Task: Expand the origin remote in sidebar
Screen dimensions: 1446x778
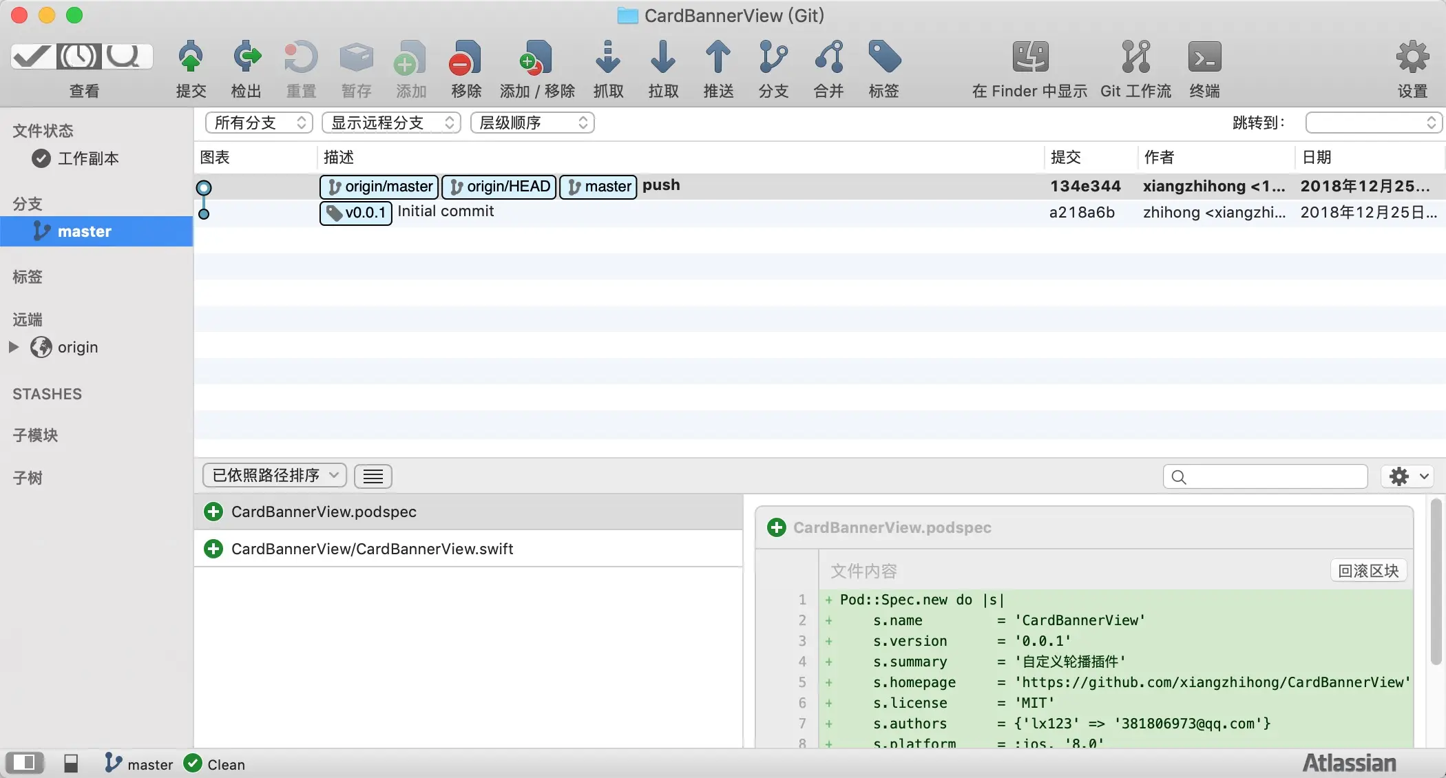Action: click(x=13, y=347)
